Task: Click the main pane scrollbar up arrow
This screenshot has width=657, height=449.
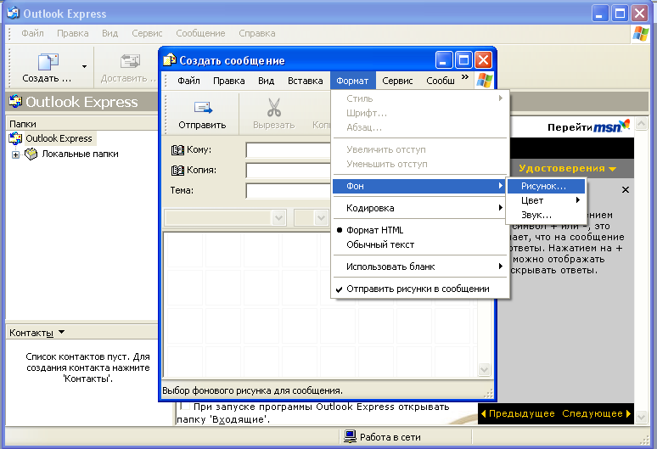Action: pyautogui.click(x=641, y=124)
